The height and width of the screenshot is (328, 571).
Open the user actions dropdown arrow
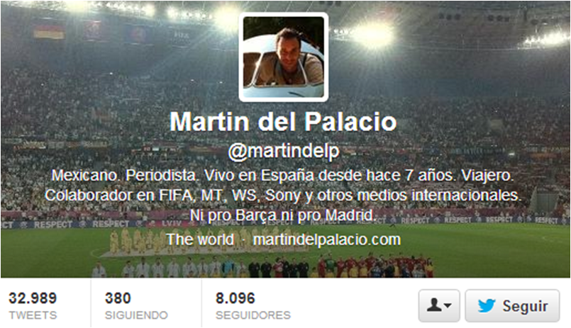coord(448,305)
